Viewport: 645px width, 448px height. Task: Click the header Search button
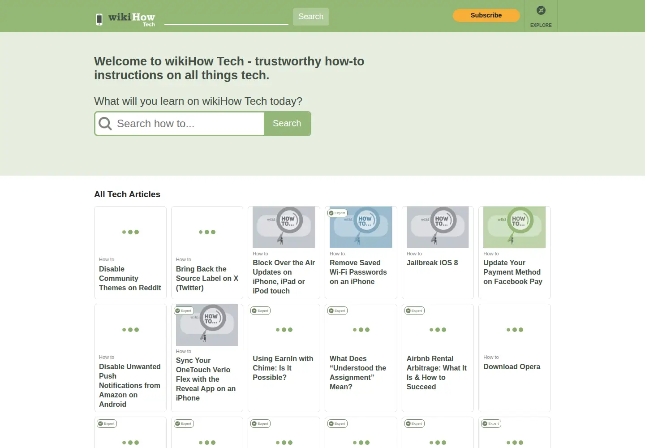pos(311,17)
